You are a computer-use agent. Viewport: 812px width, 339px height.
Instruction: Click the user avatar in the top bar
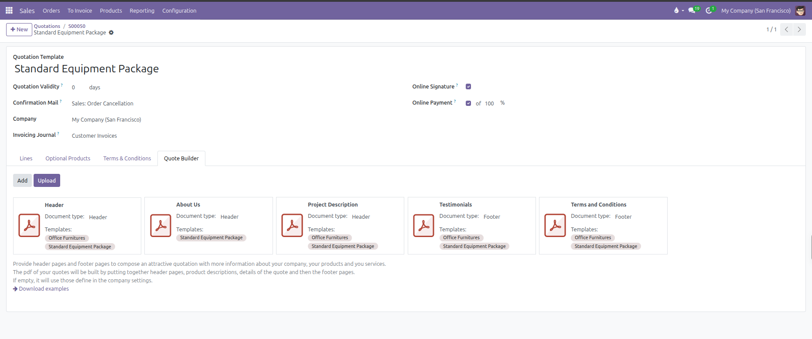pyautogui.click(x=800, y=10)
